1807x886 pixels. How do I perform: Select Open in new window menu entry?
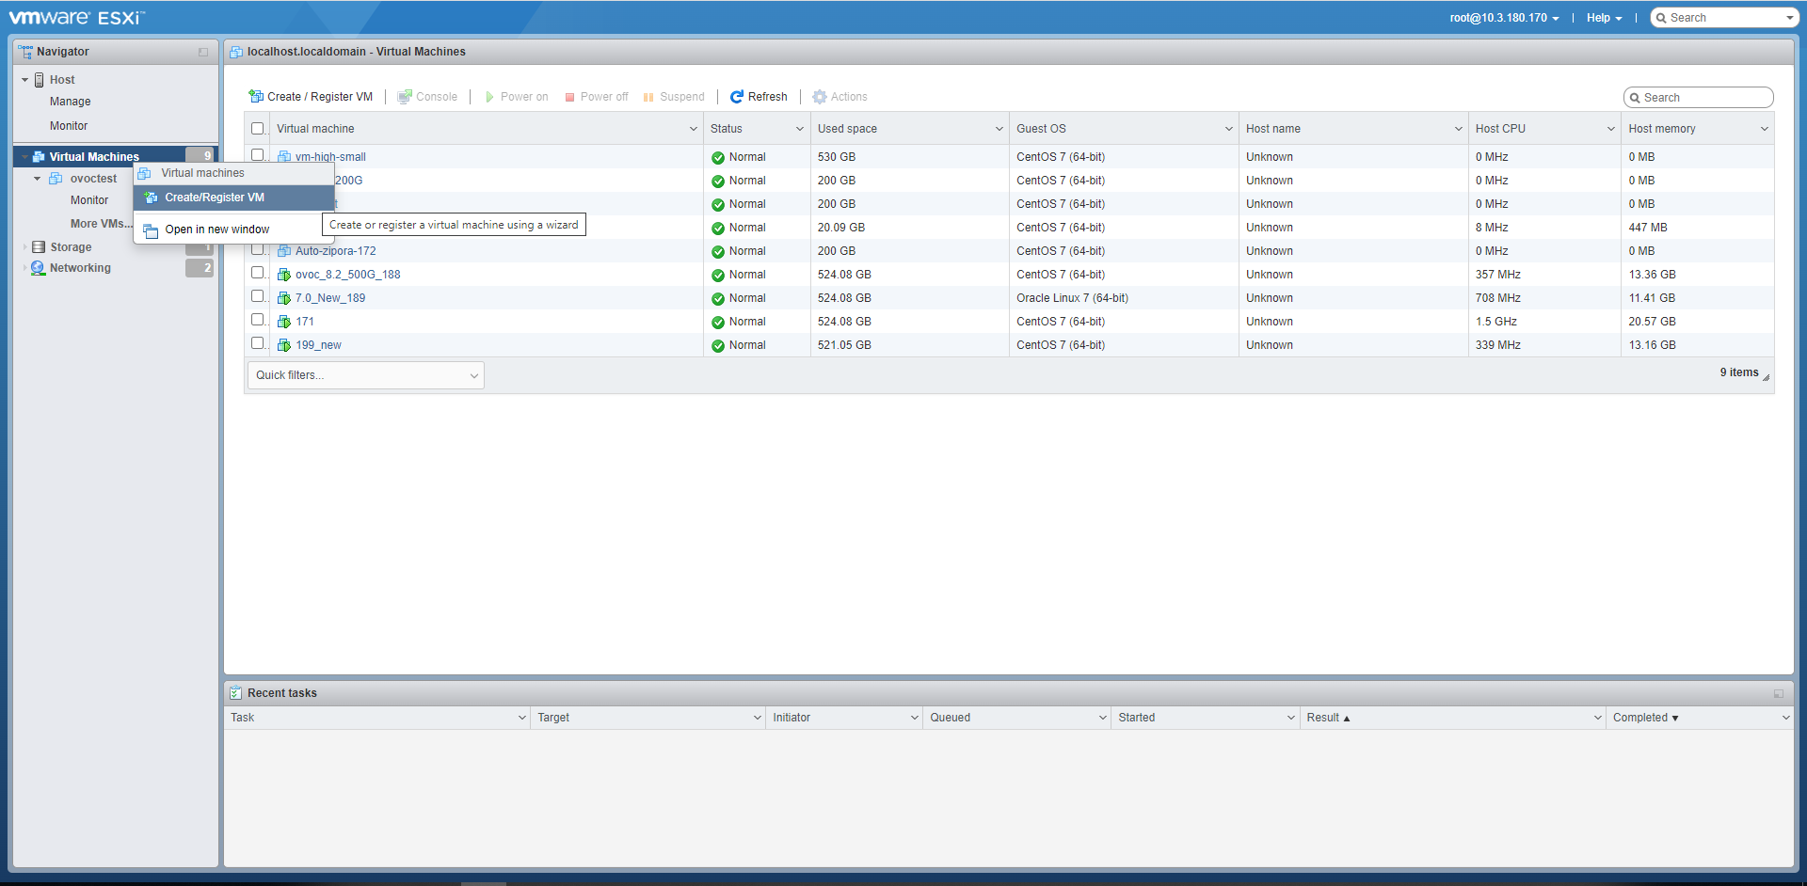click(x=216, y=229)
